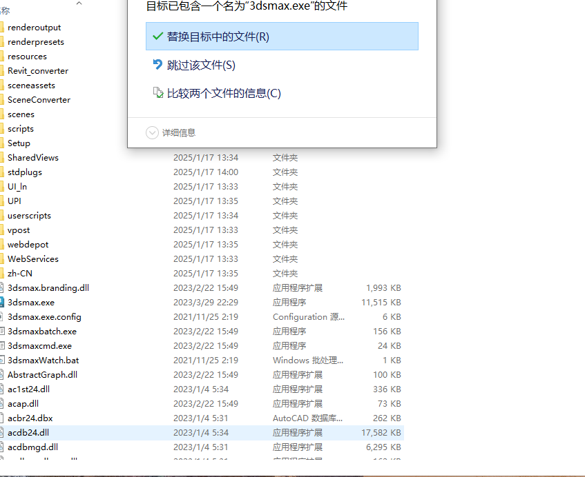Select the 3dsmax.exe application icon
This screenshot has height=477, width=585.
point(2,302)
